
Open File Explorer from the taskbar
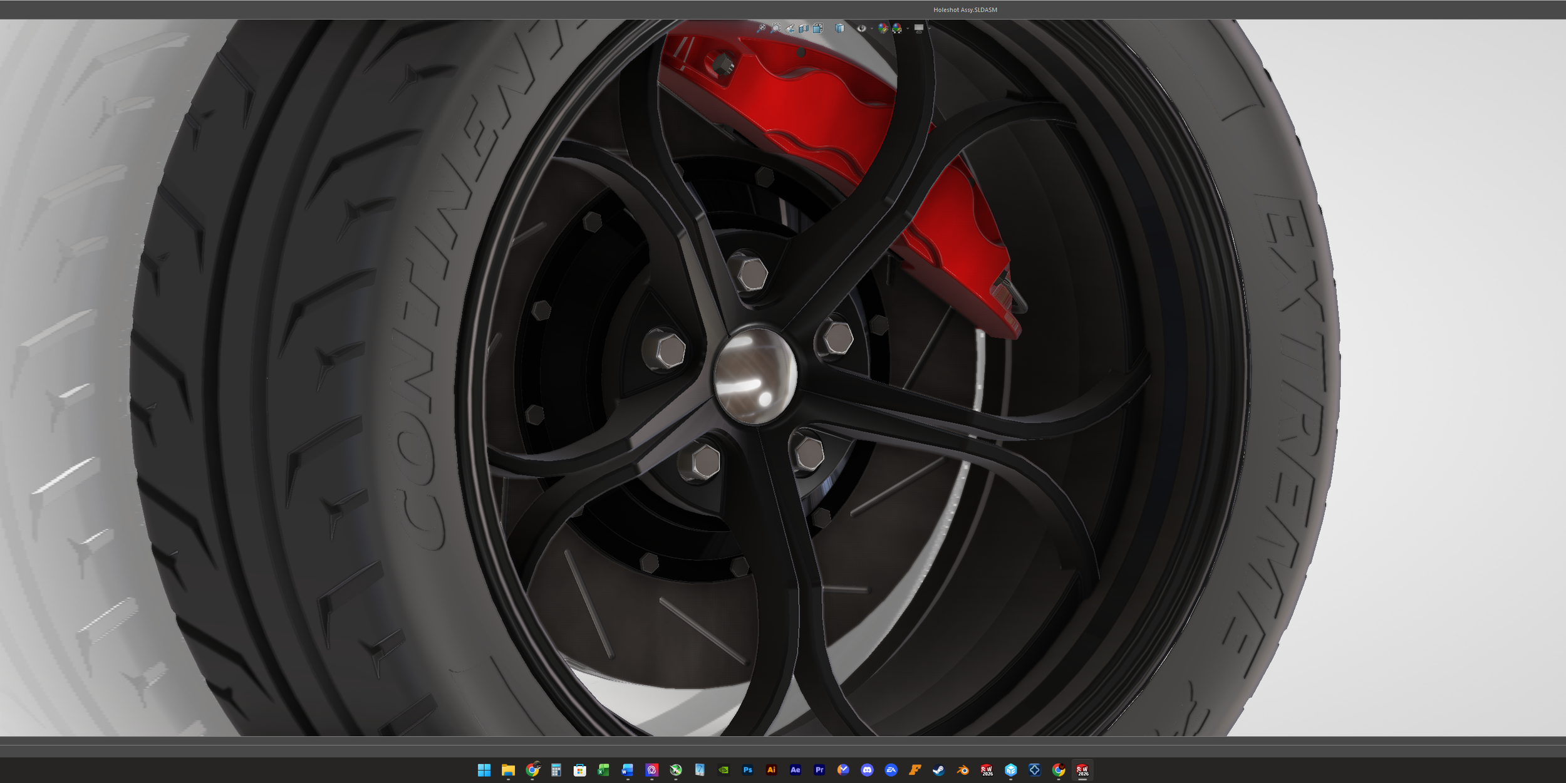(508, 770)
